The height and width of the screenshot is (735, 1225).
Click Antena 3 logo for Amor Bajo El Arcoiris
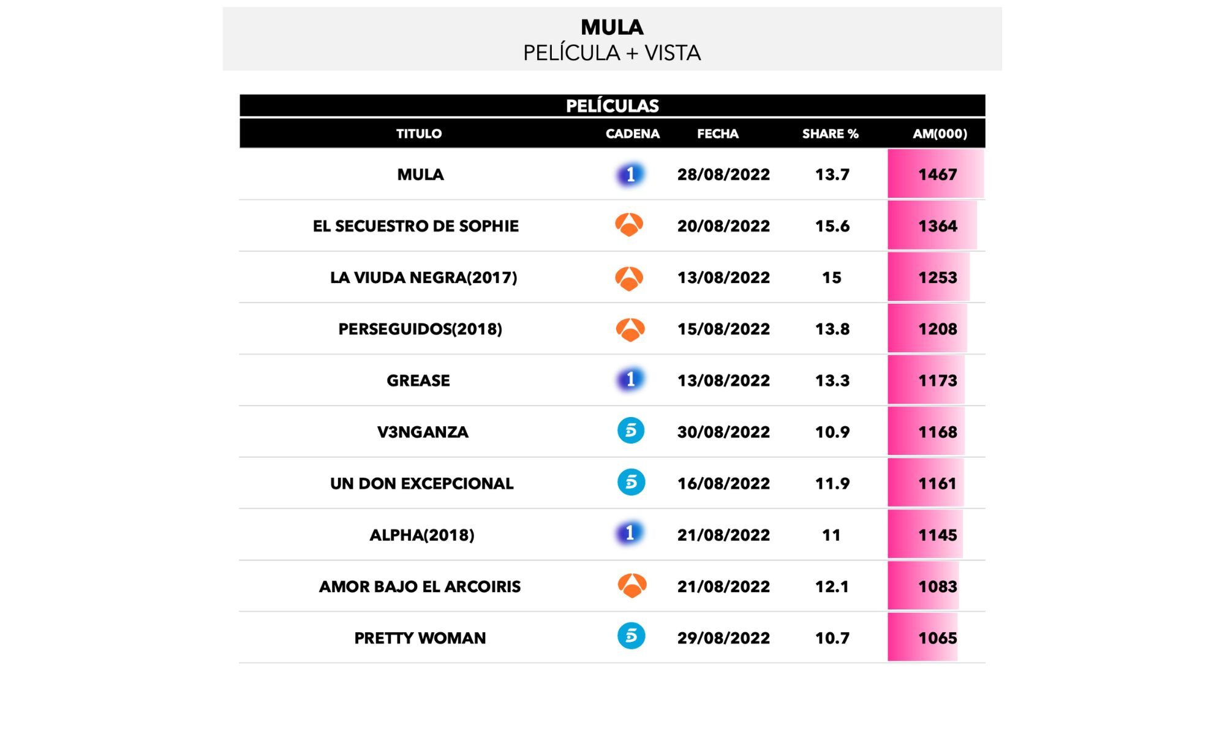[x=631, y=586]
